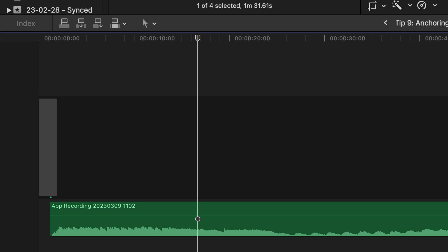Select the Connect clip tool
The height and width of the screenshot is (252, 448).
[x=64, y=23]
